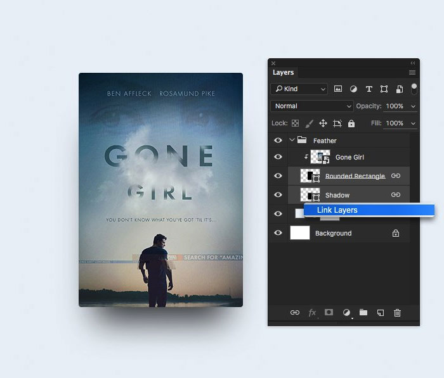Click the Fill 100% field

(x=395, y=123)
